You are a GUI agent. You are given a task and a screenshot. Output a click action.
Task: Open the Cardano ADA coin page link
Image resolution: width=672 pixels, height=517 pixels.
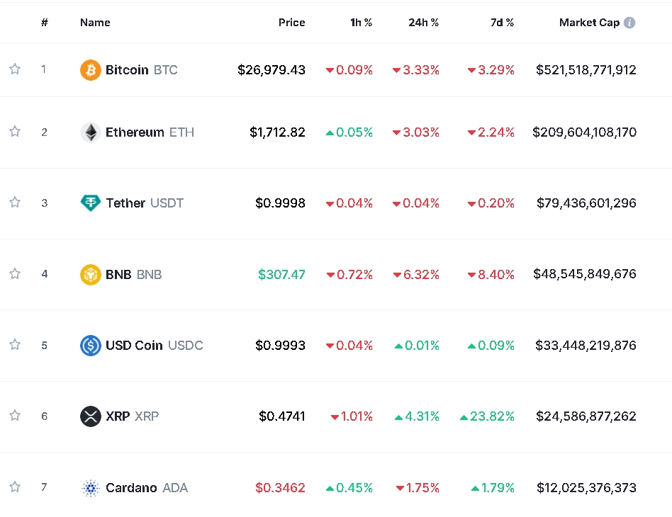click(146, 487)
